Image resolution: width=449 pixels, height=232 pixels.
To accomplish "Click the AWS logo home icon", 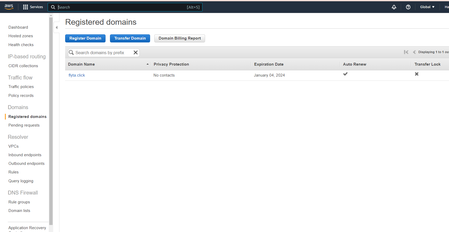I will 9,7.
